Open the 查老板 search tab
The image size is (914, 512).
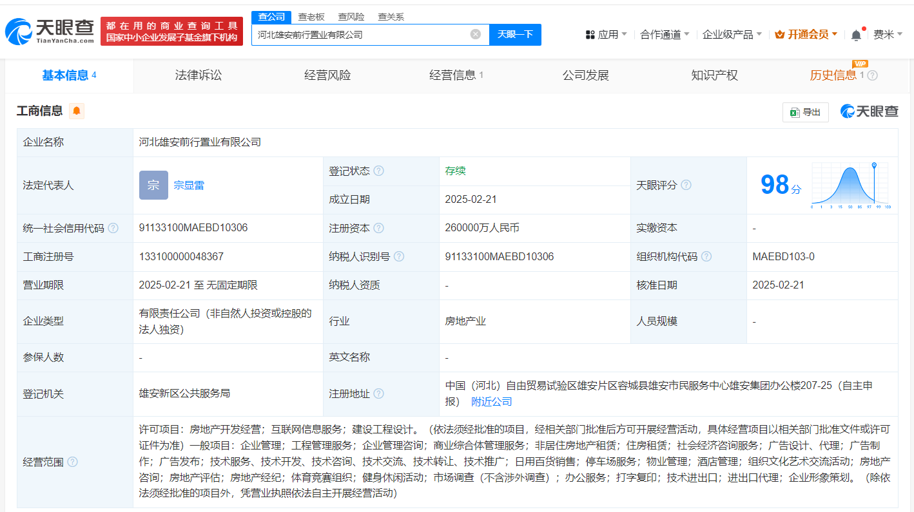pos(311,16)
